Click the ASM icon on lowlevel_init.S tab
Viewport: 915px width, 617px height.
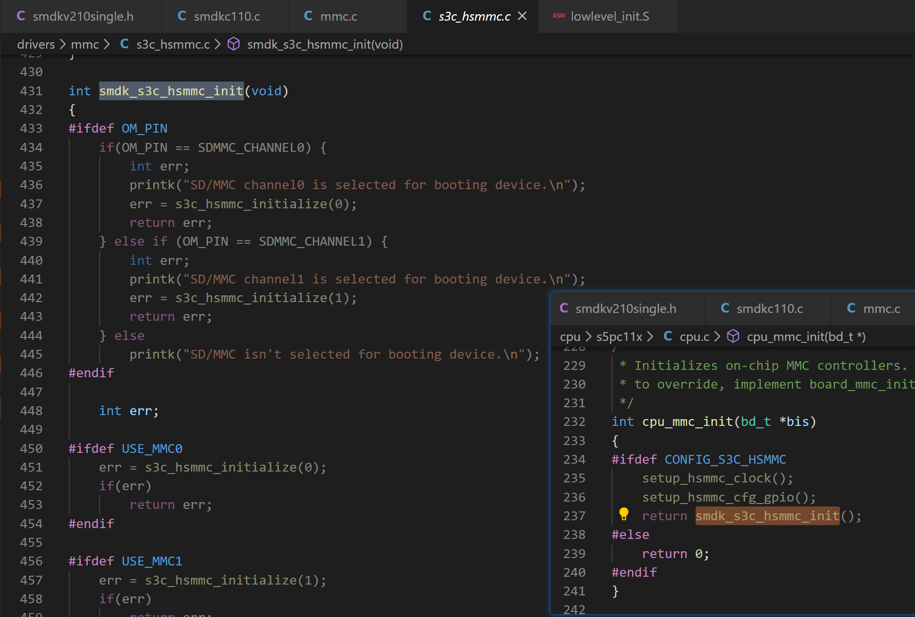click(x=559, y=16)
